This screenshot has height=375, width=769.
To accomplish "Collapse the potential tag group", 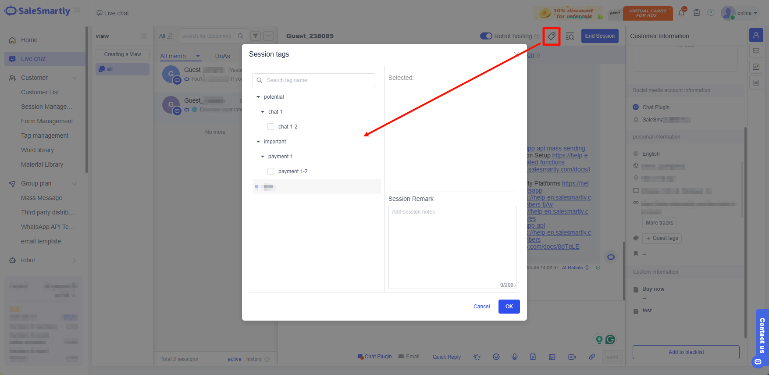I will (x=258, y=97).
